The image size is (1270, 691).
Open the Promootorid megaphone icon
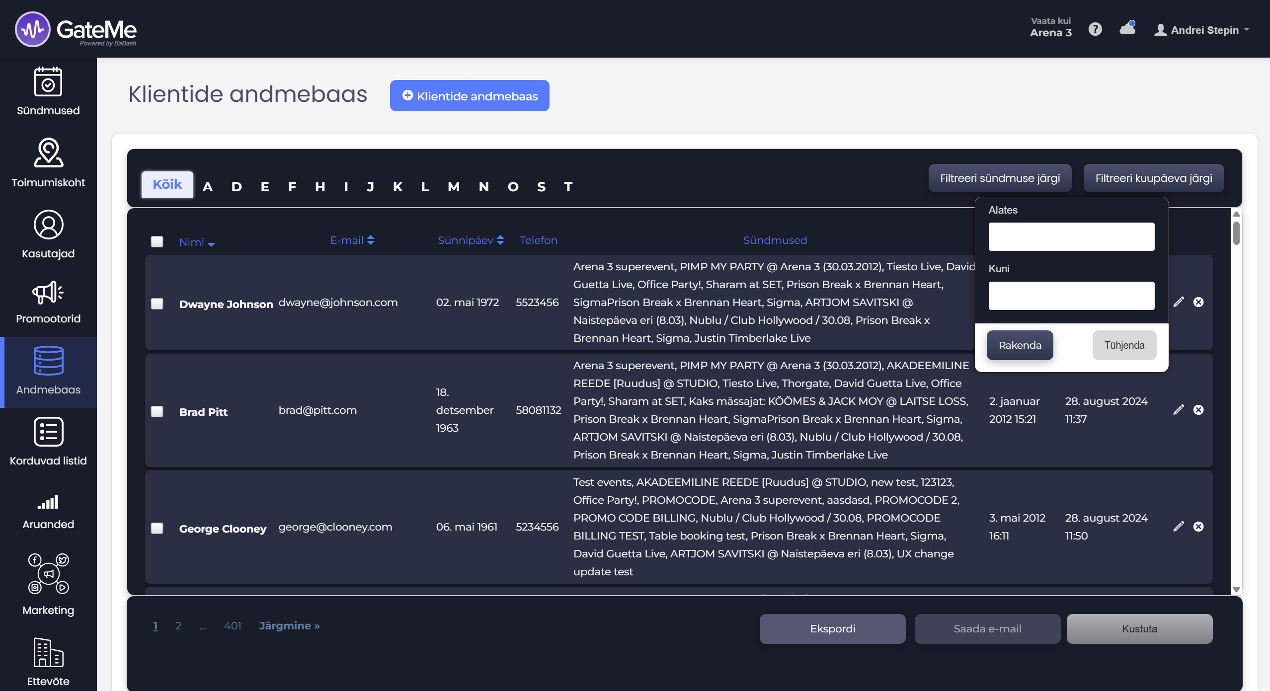(48, 293)
